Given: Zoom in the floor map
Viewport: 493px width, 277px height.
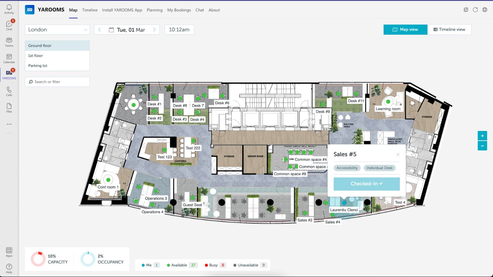Looking at the screenshot, I should coord(482,136).
